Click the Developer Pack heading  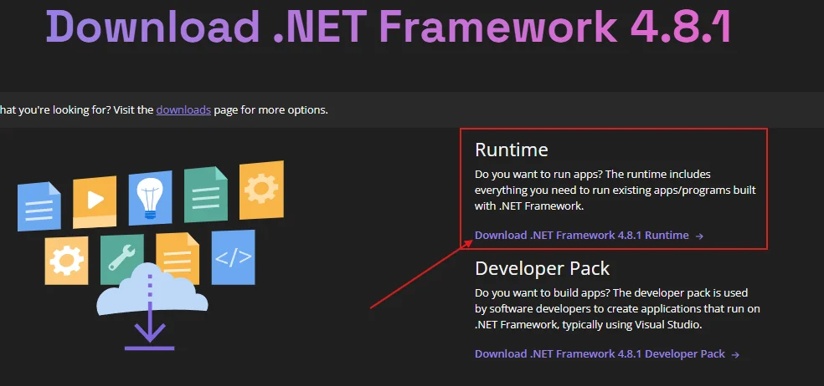click(x=543, y=268)
